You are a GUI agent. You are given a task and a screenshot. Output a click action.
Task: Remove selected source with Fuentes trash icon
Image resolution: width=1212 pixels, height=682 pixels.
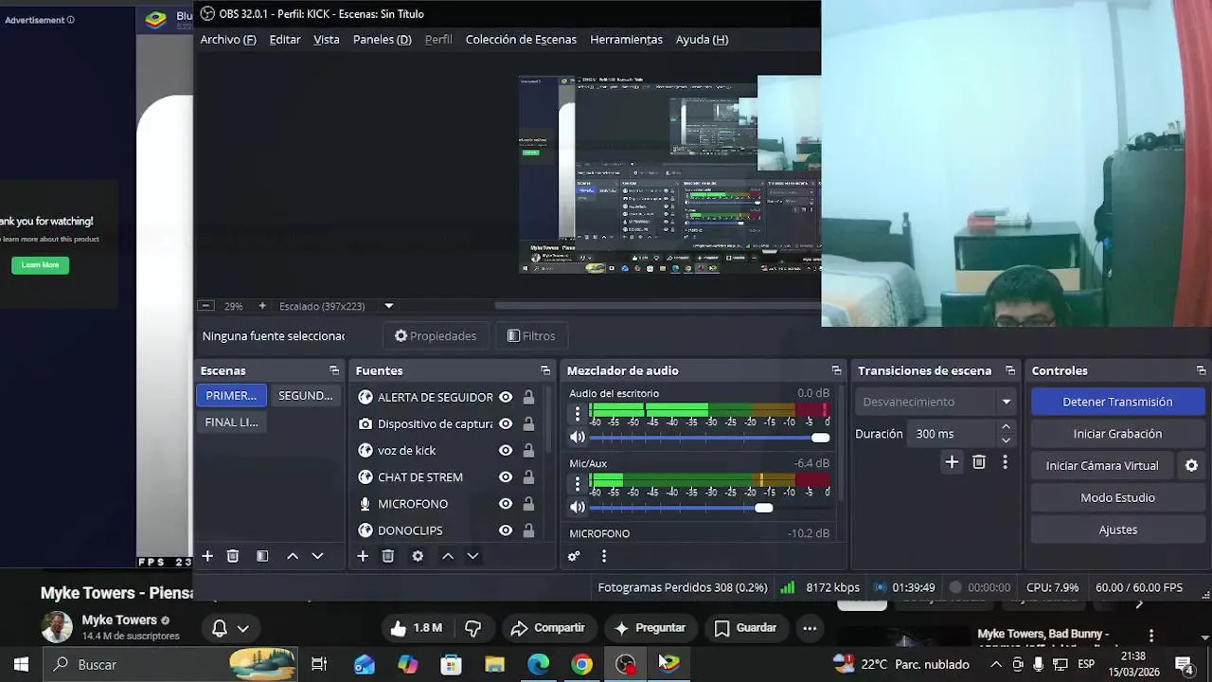click(388, 556)
